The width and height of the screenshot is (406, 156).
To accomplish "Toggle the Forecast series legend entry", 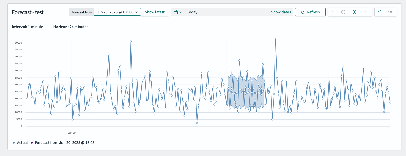I will click(x=64, y=143).
